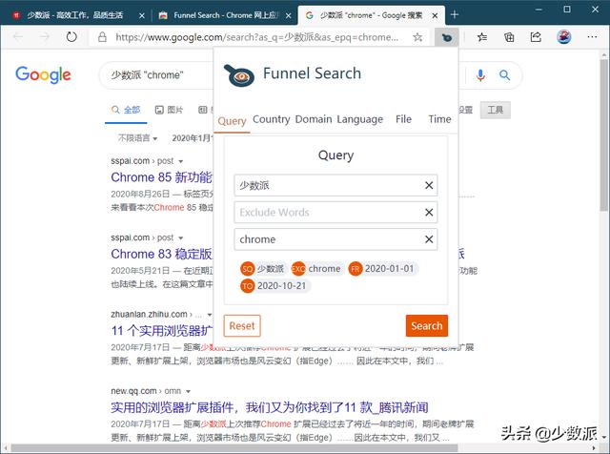Switch to the Country tab in popup

[271, 119]
